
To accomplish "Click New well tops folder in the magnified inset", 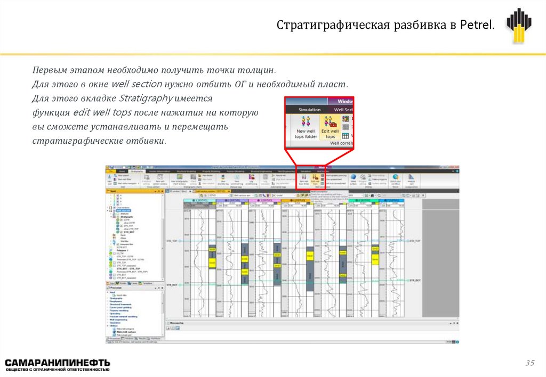I will [x=306, y=128].
